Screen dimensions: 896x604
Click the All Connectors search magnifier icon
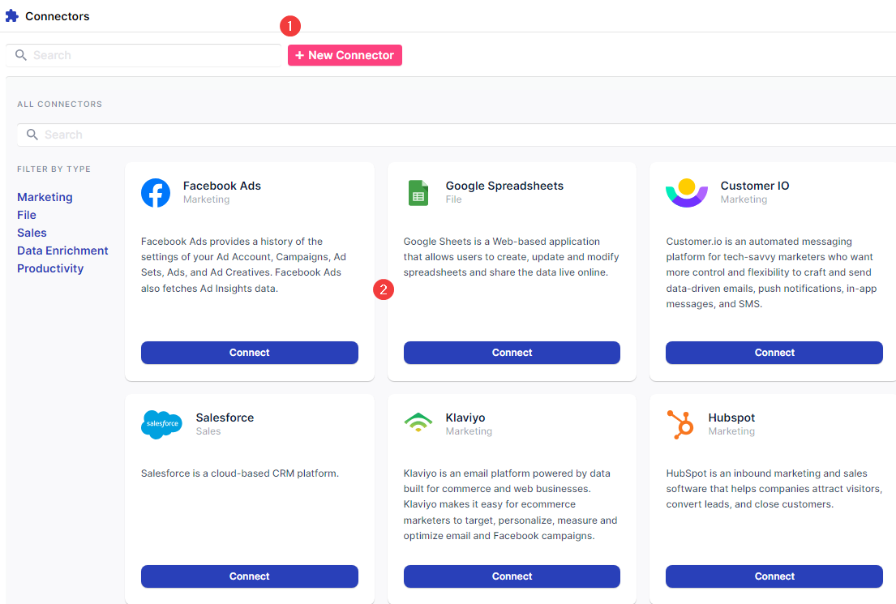pyautogui.click(x=32, y=135)
